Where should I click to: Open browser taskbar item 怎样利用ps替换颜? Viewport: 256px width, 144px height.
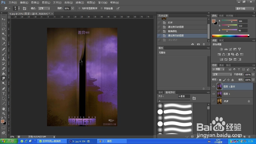coord(52,141)
